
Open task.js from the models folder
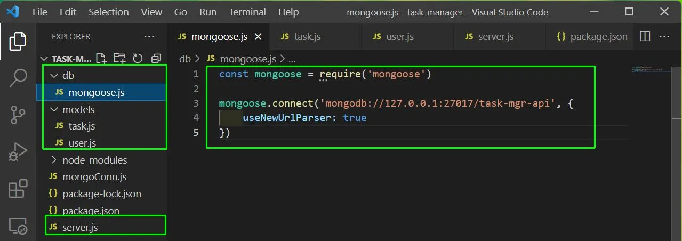click(102, 126)
